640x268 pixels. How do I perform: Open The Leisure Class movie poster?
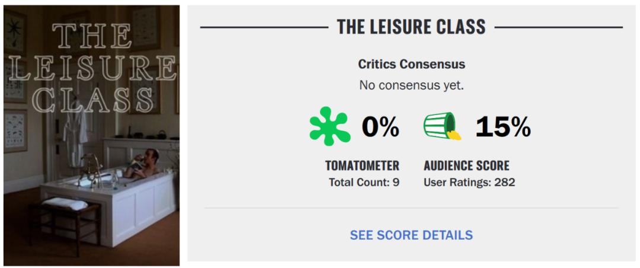tap(91, 136)
